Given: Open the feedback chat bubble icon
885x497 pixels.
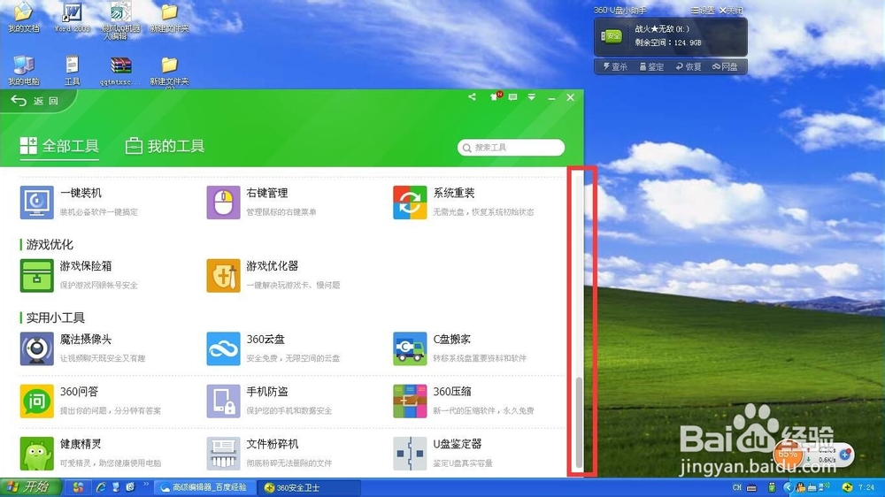Looking at the screenshot, I should pos(512,97).
